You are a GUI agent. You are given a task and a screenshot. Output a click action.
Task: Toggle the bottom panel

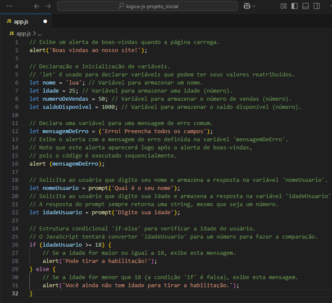tap(306, 6)
